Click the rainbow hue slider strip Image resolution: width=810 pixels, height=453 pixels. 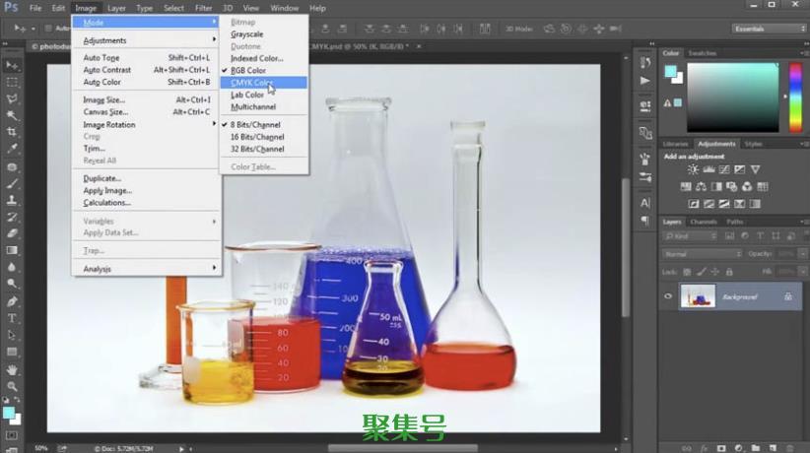[x=795, y=97]
